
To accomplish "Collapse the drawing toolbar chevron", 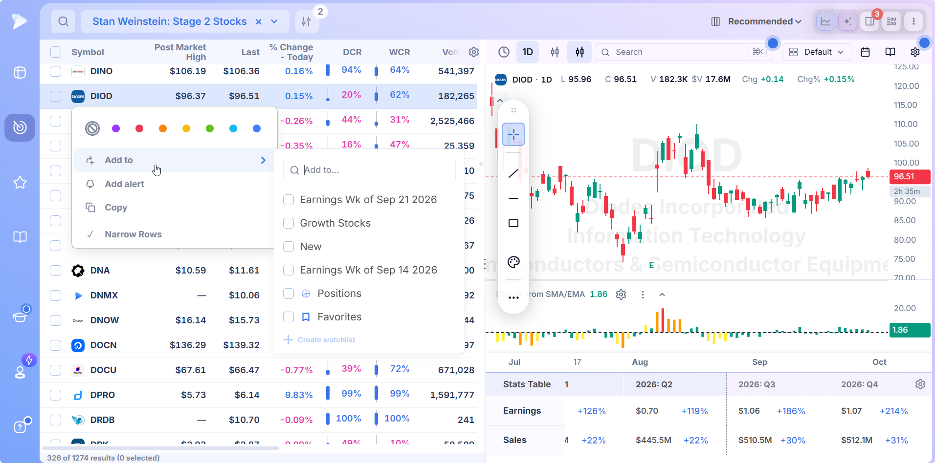I will pos(500,101).
